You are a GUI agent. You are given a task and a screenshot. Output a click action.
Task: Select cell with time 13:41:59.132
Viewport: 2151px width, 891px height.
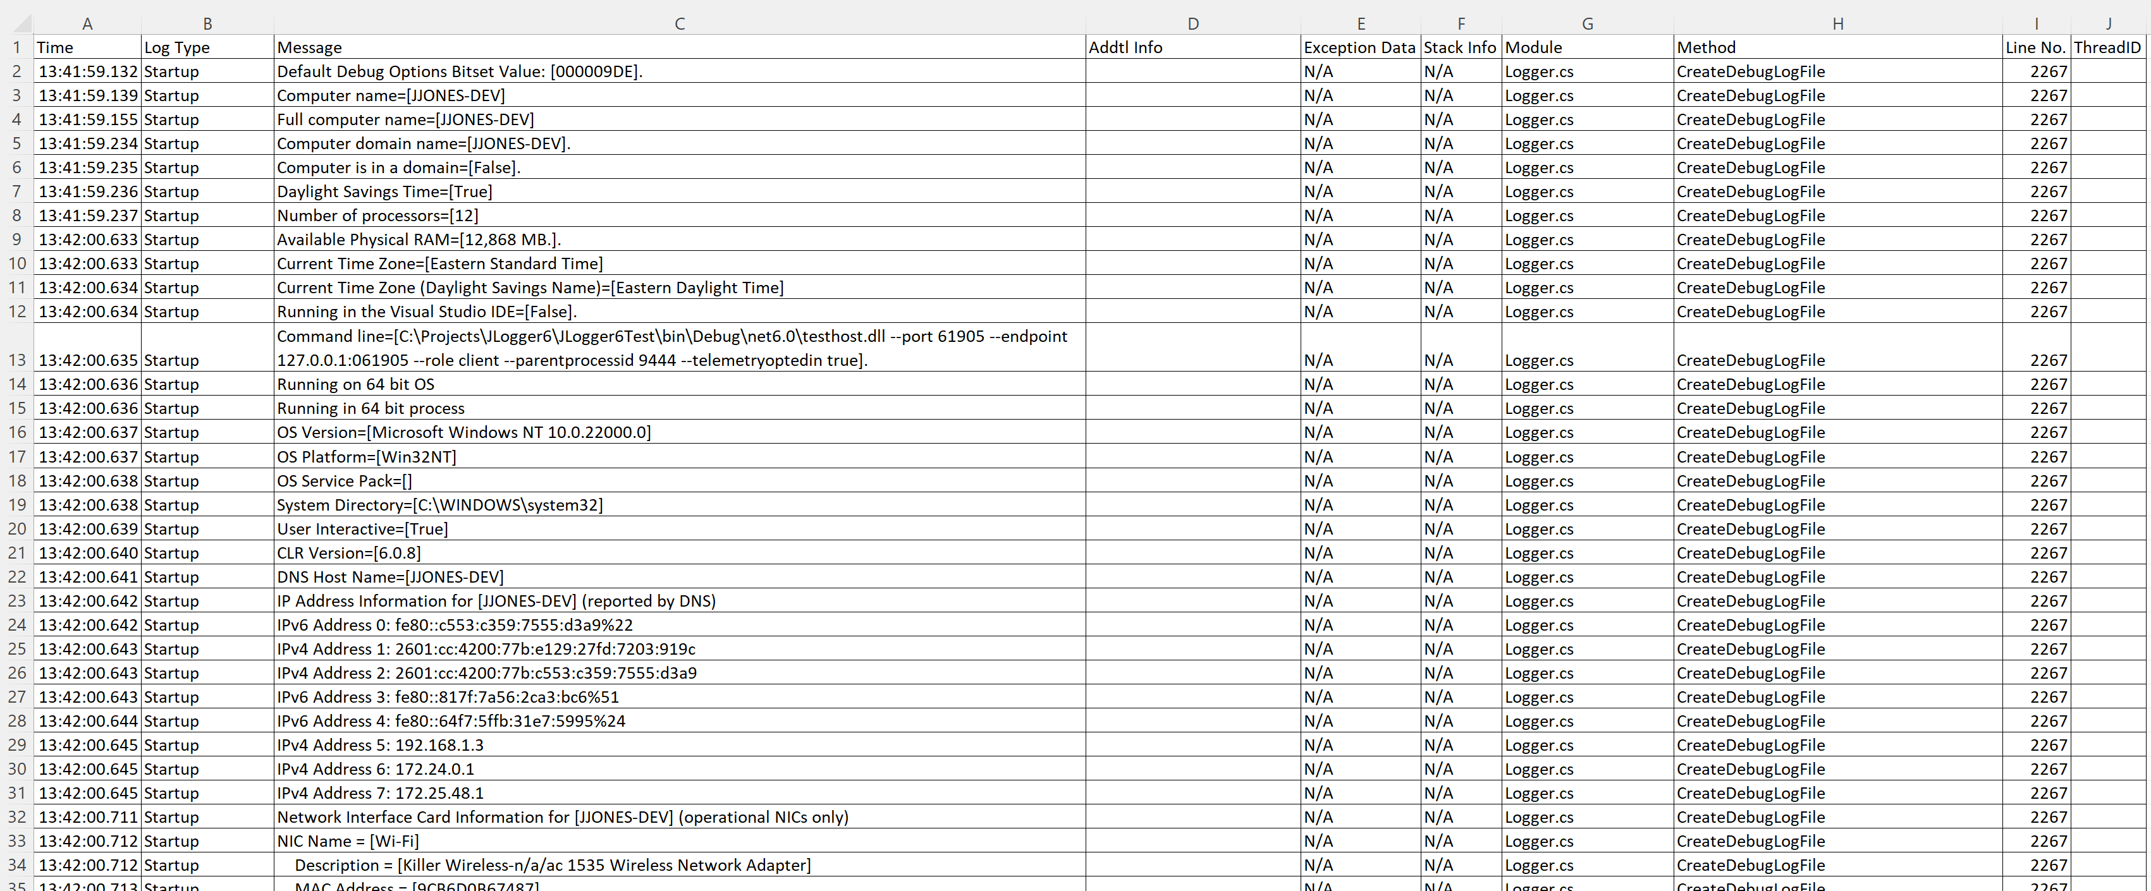tap(88, 71)
